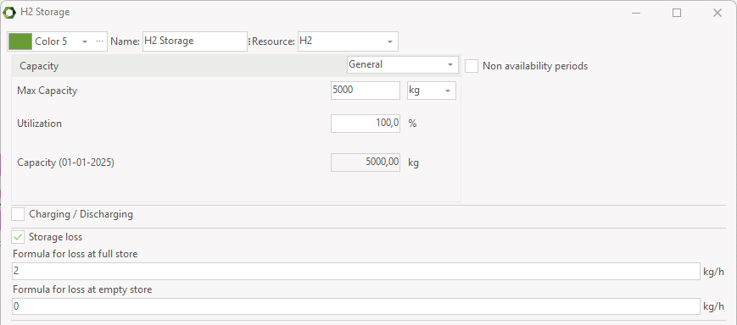Click the loss at full store formula field
The width and height of the screenshot is (737, 325).
[x=356, y=272]
